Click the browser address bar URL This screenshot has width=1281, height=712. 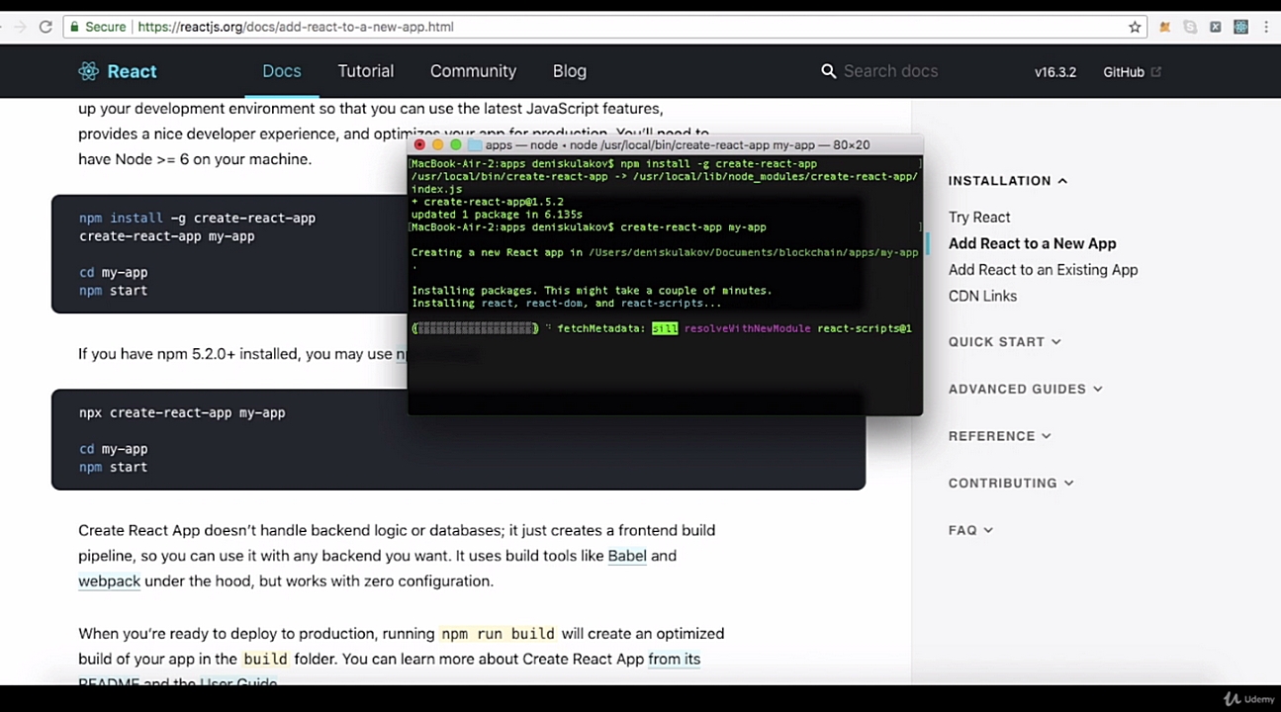coord(296,27)
